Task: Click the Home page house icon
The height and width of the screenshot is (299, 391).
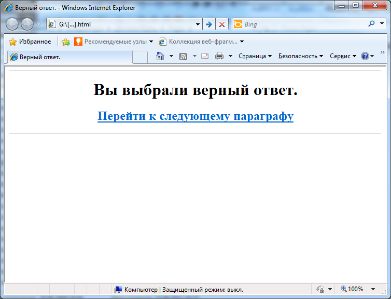Action: tap(160, 56)
